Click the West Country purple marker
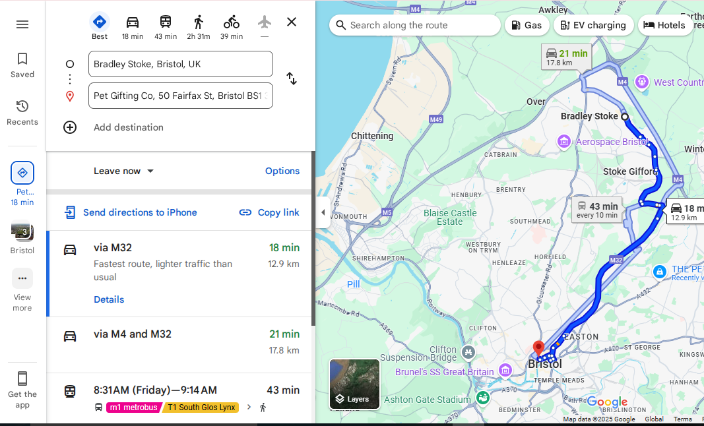This screenshot has width=704, height=426. click(x=642, y=82)
